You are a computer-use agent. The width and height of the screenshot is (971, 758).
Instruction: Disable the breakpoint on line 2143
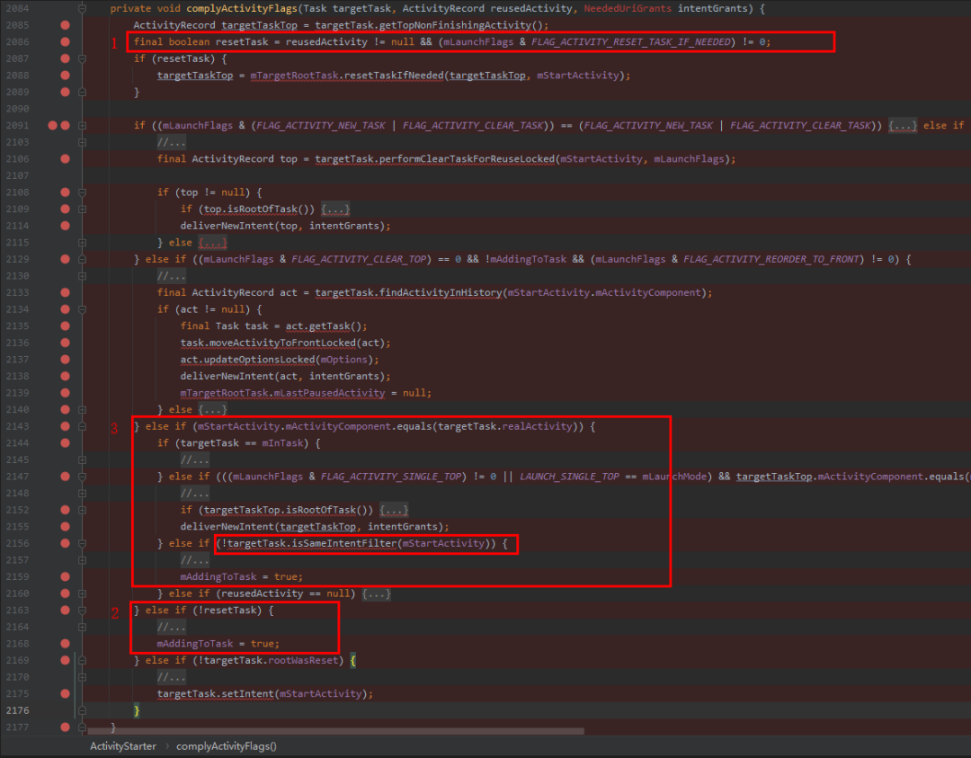pos(65,427)
